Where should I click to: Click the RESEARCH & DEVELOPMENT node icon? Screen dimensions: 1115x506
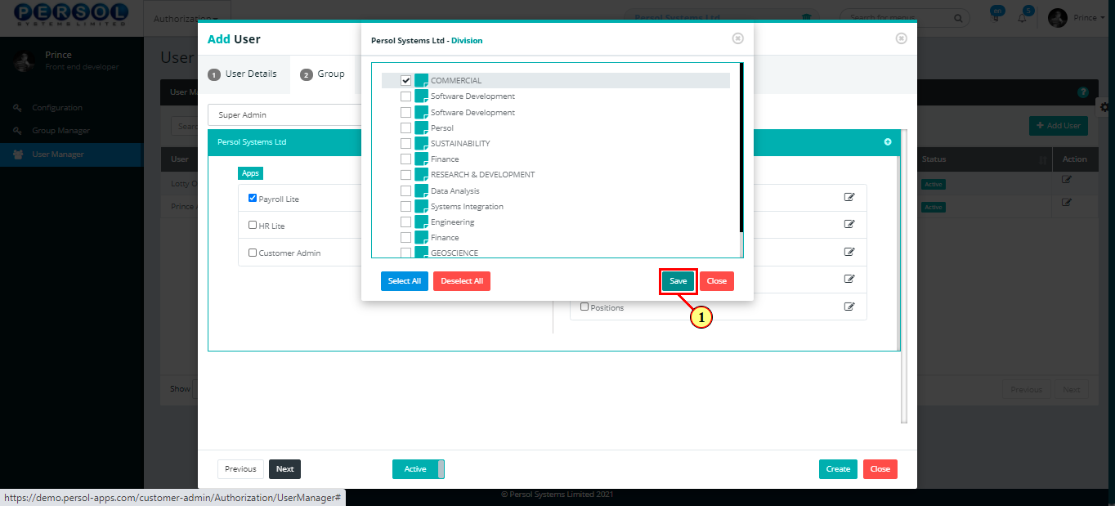point(422,174)
